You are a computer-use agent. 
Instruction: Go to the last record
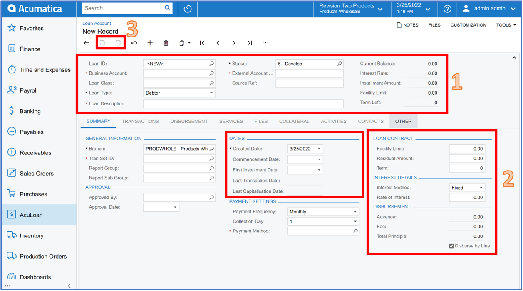(250, 43)
